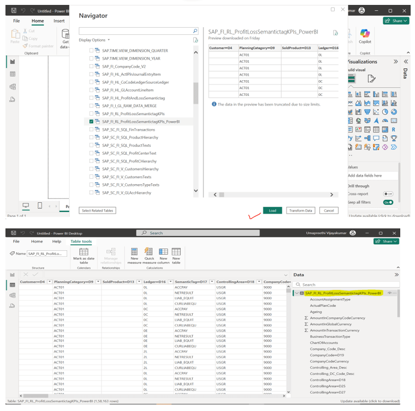Open the Display Options dropdown
Image resolution: width=415 pixels, height=411 pixels.
coord(94,40)
